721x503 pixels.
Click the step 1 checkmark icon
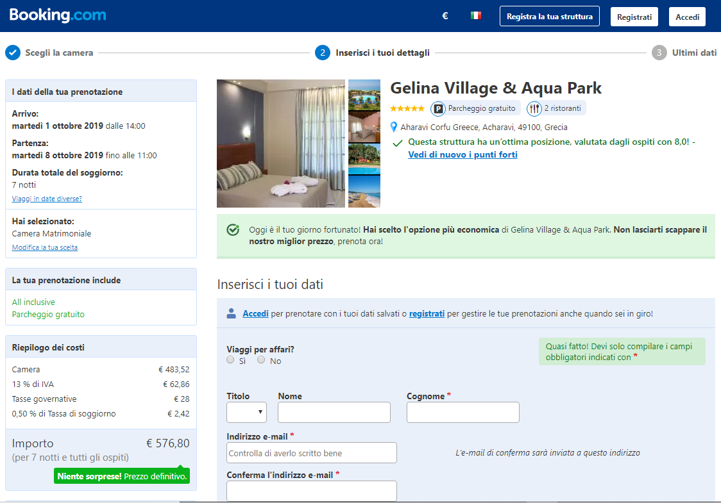click(13, 53)
